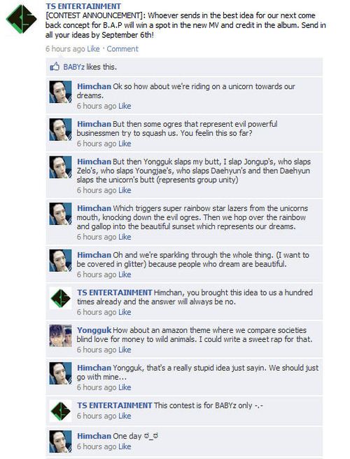Viewport: 350px width, 459px height.
Task: Click Himchan's avatar on the ogres comment
Action: [60, 130]
